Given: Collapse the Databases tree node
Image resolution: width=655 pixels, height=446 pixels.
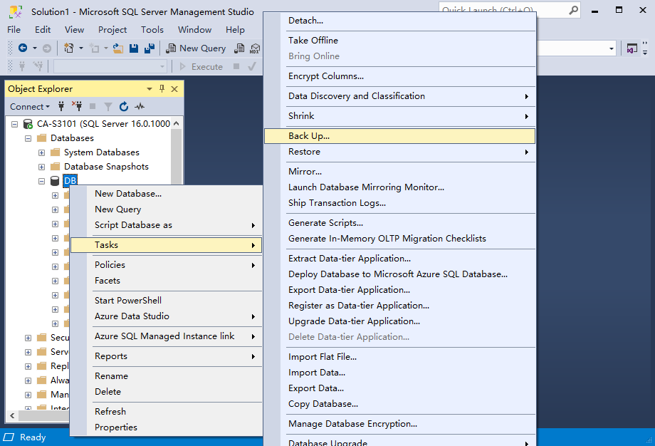Looking at the screenshot, I should tap(28, 138).
